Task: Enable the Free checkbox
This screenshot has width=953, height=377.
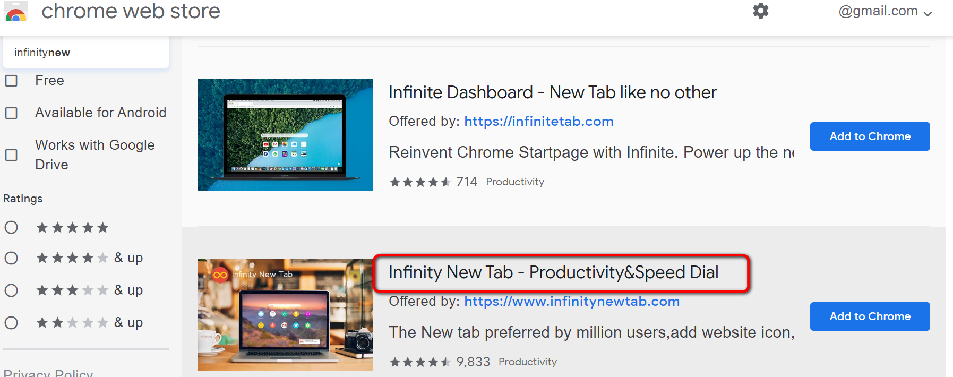Action: click(x=11, y=81)
